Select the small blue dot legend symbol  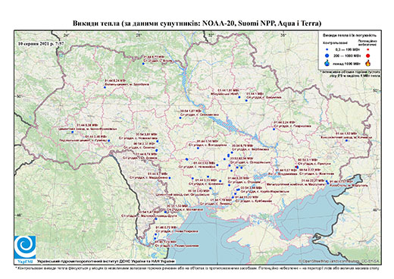pos(327,49)
